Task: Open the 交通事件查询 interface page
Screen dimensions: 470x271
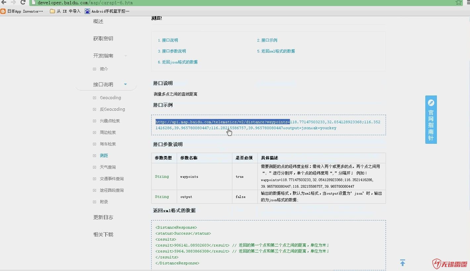Action: pos(112,179)
